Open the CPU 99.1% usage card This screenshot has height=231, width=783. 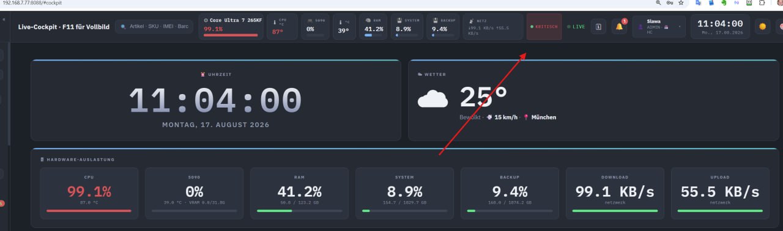[x=89, y=193]
